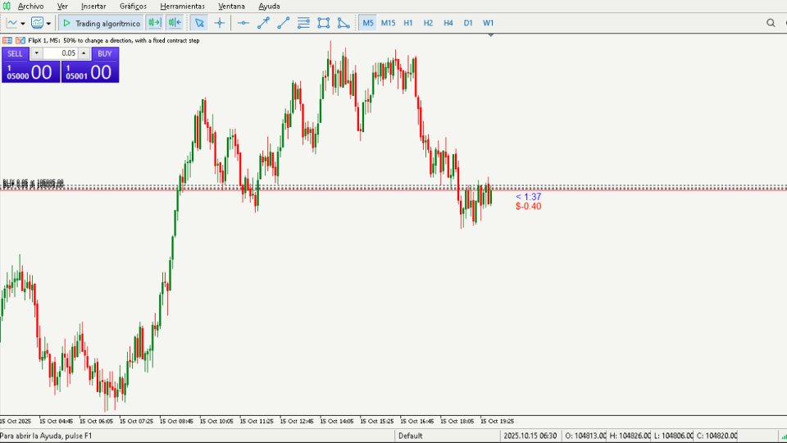Screen dimensions: 787x443
Task: Click the Para abrir la Ayuda status text
Action: tap(46, 436)
